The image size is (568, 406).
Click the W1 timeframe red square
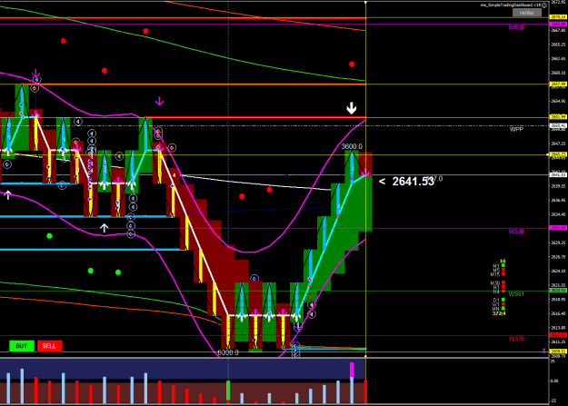503,304
